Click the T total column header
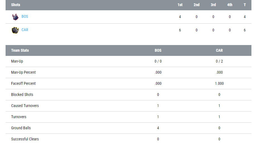Viewport: 257px width, 144px height. click(x=245, y=5)
